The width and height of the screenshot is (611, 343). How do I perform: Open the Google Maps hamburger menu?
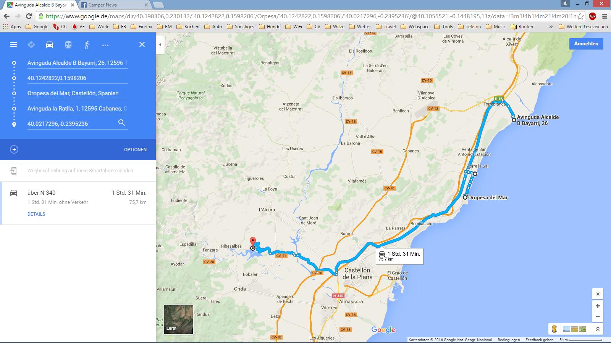pos(14,45)
